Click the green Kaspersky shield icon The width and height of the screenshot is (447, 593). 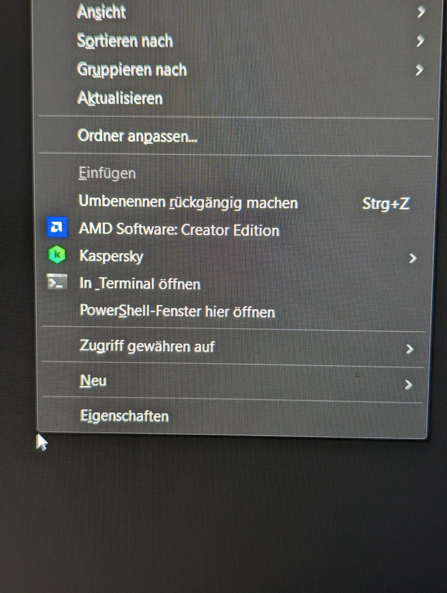pyautogui.click(x=57, y=255)
